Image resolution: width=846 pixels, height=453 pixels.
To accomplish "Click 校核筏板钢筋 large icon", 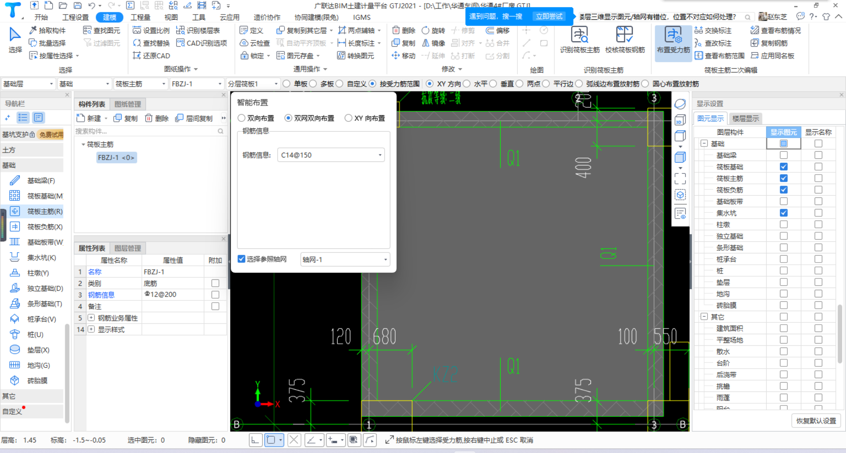I will [x=624, y=35].
